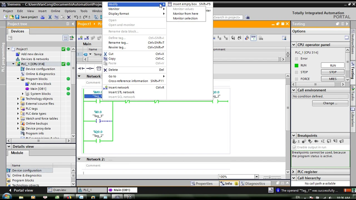
Task: Click the Search in project field
Action: point(227,17)
